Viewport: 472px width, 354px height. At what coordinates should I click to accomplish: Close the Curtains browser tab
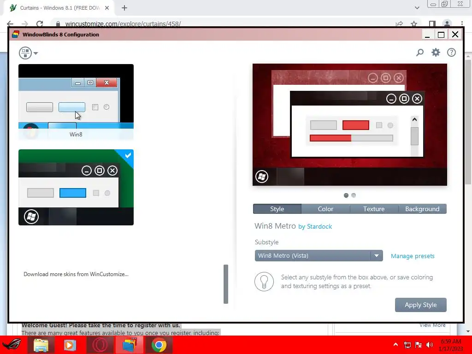pyautogui.click(x=107, y=8)
